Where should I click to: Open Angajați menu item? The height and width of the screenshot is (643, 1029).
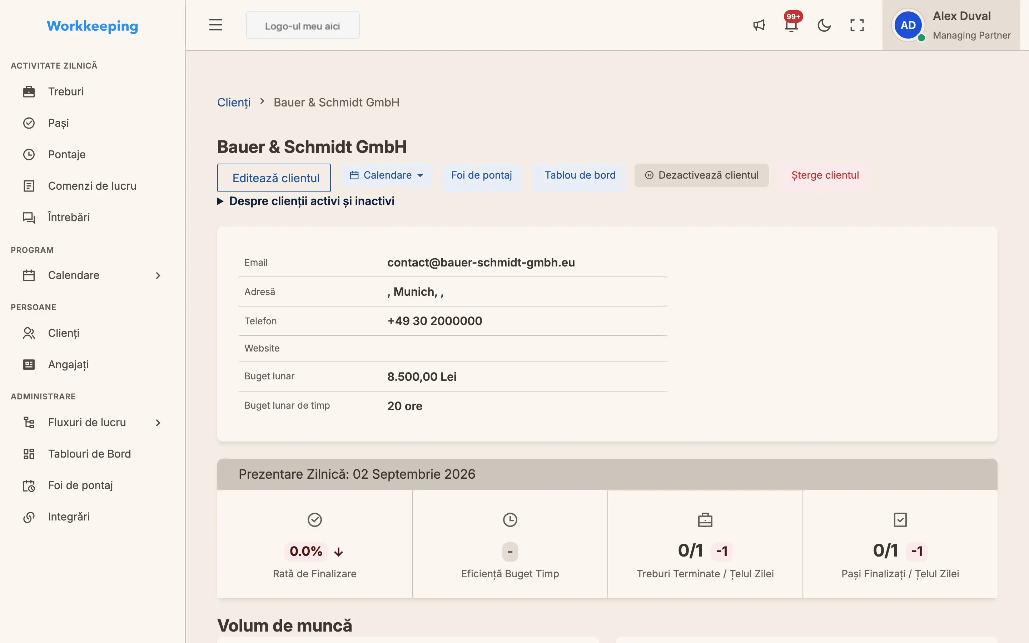coord(69,364)
